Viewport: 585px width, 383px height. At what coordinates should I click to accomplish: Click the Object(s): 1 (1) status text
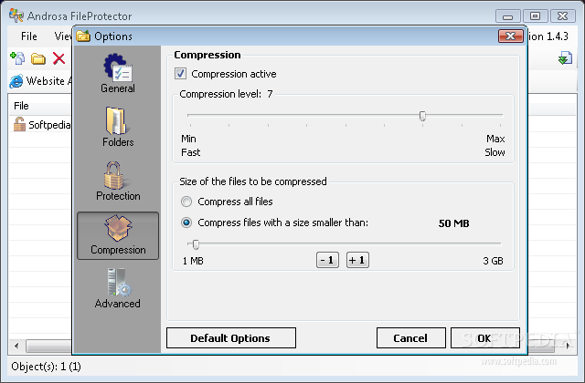[47, 367]
